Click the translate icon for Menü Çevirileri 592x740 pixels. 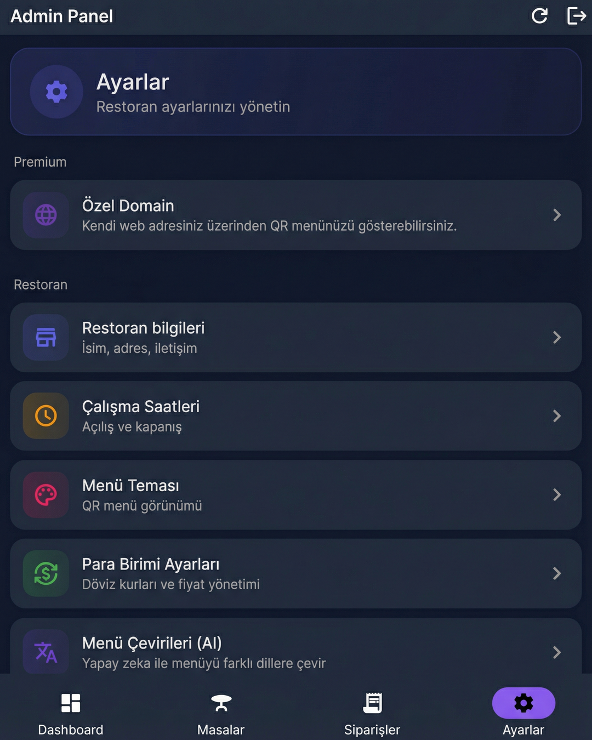click(x=46, y=652)
